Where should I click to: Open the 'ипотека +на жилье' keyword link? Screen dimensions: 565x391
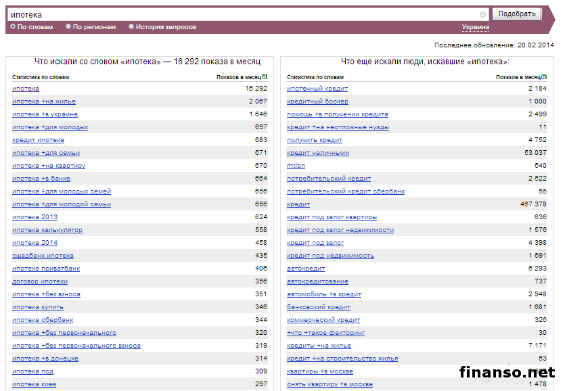[44, 101]
